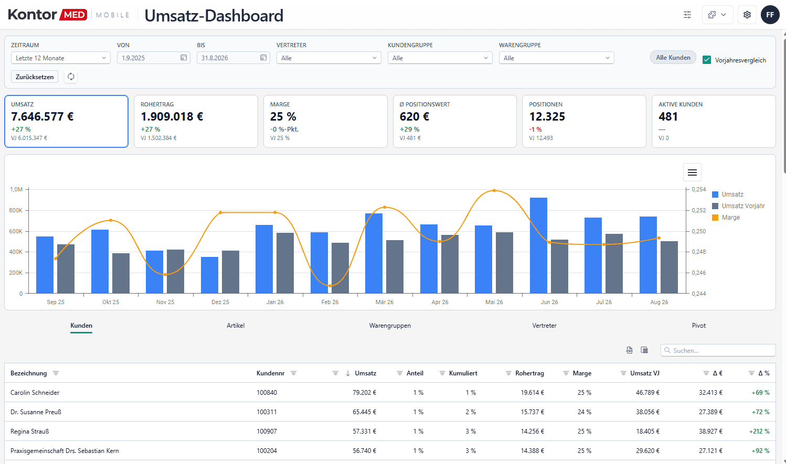Open the VON date calendar picker

pyautogui.click(x=184, y=58)
